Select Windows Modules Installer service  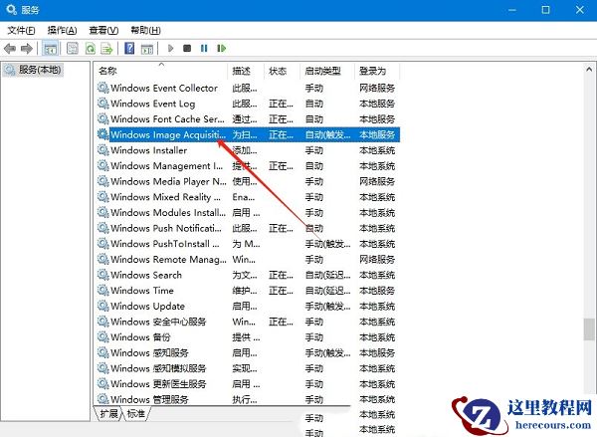[248, 213]
